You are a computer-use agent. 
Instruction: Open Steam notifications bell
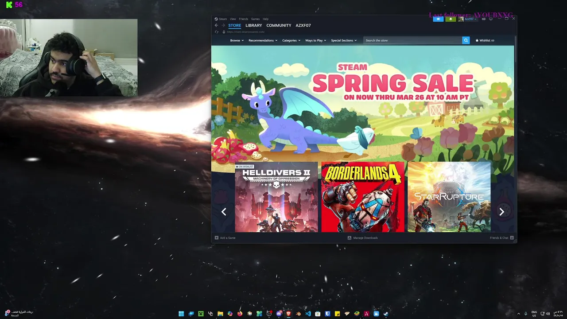point(450,19)
